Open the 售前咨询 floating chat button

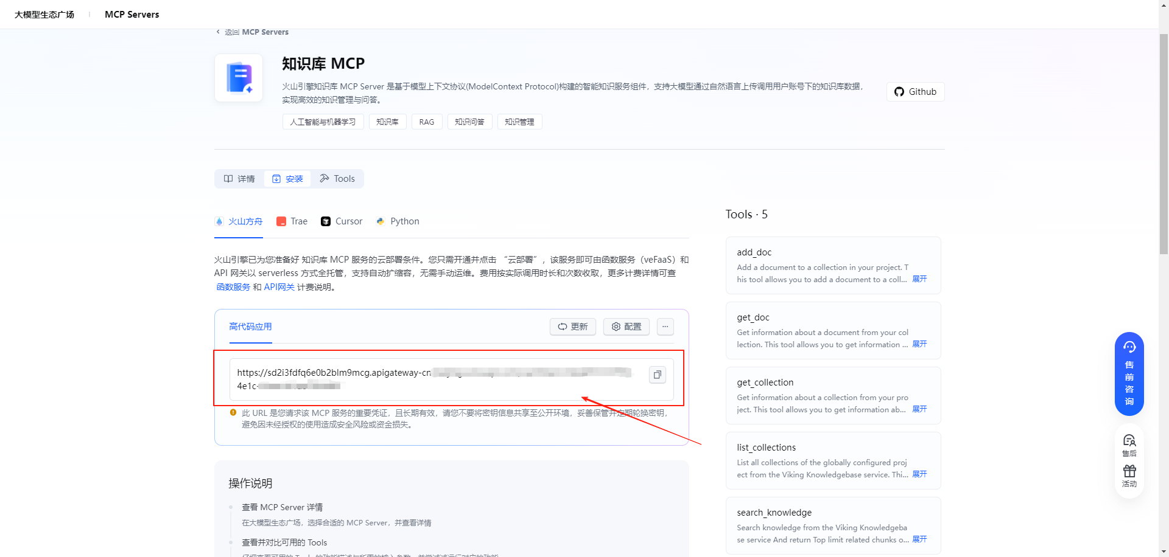[x=1129, y=374]
